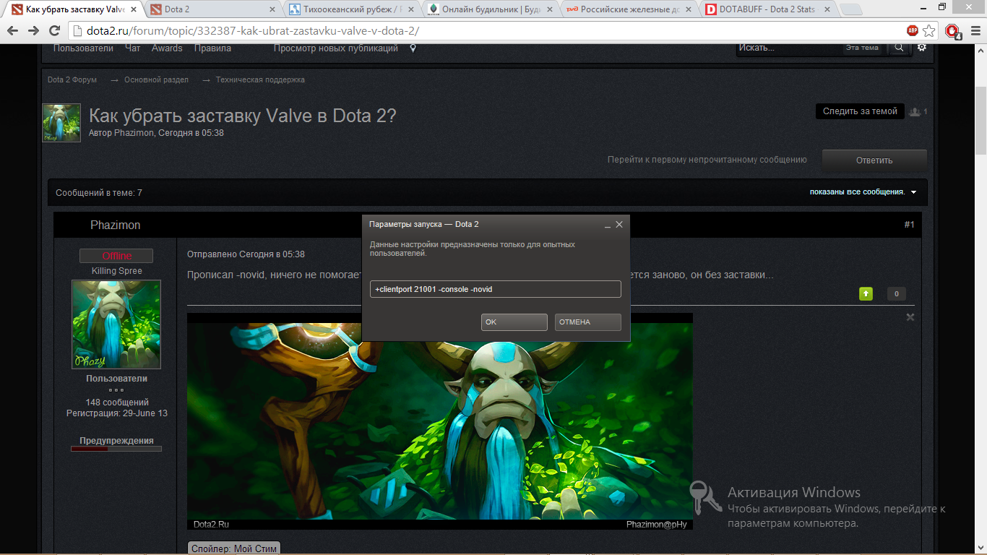Open the red extension icon with badge 4
Viewport: 987px width, 555px height.
click(x=953, y=31)
